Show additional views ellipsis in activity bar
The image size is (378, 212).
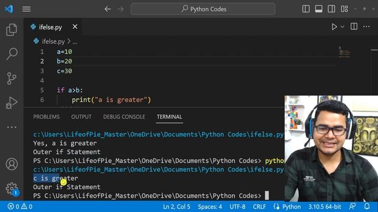12,127
